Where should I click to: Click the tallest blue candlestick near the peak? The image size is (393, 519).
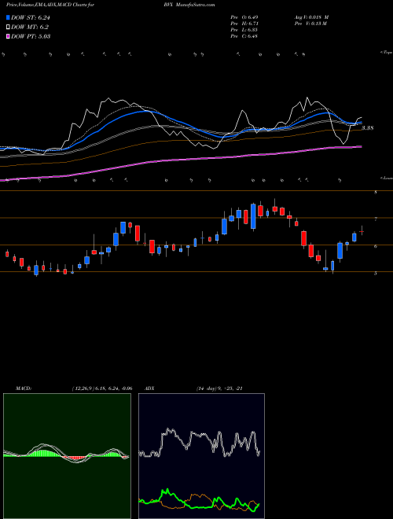pos(253,216)
